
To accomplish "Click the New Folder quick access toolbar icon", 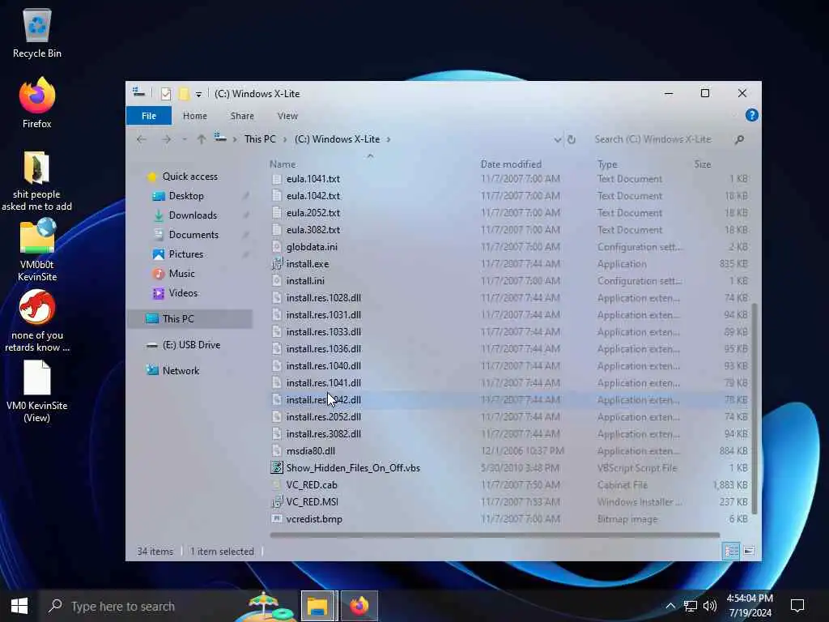I will 184,94.
